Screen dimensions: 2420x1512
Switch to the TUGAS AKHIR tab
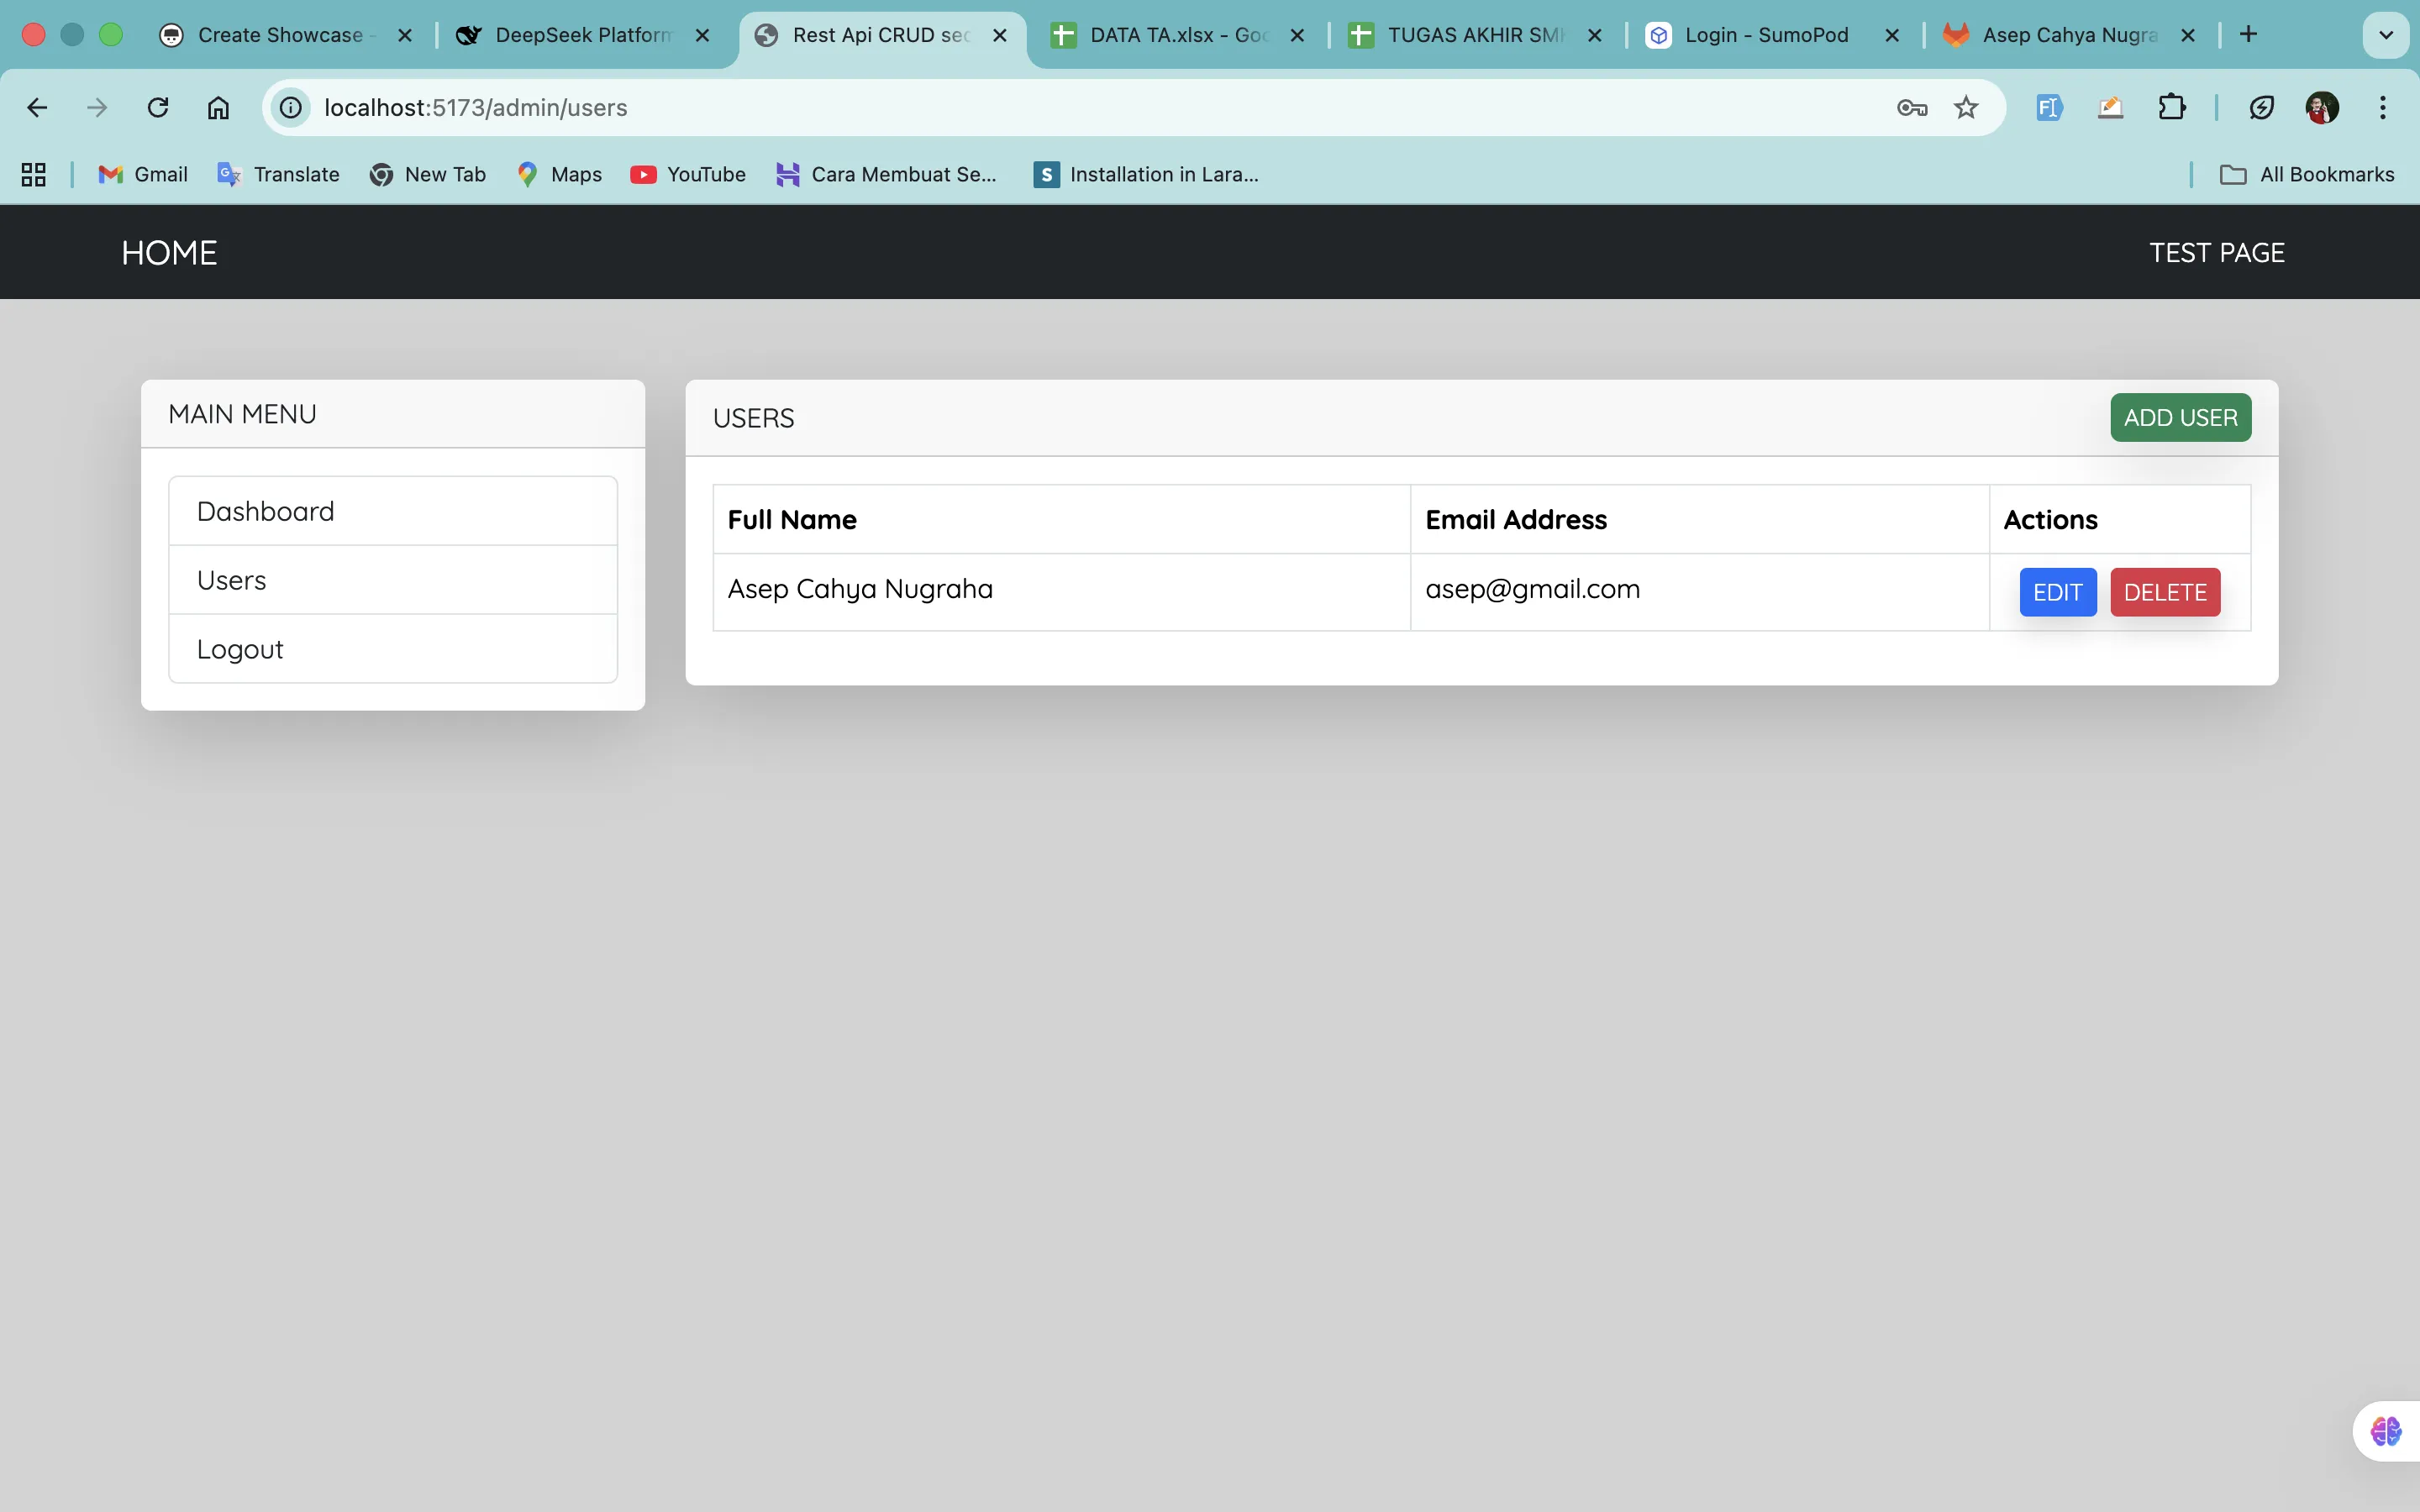[x=1475, y=35]
